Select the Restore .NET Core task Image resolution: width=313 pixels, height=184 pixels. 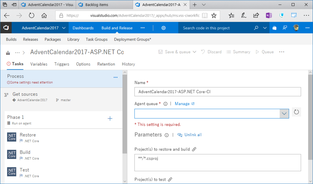(64, 138)
